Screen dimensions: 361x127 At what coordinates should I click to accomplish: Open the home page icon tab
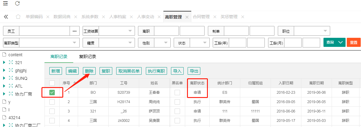[18, 17]
